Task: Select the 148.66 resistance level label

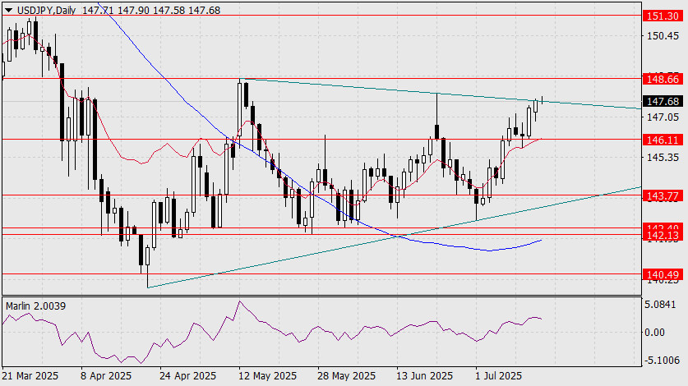Action: [663, 80]
